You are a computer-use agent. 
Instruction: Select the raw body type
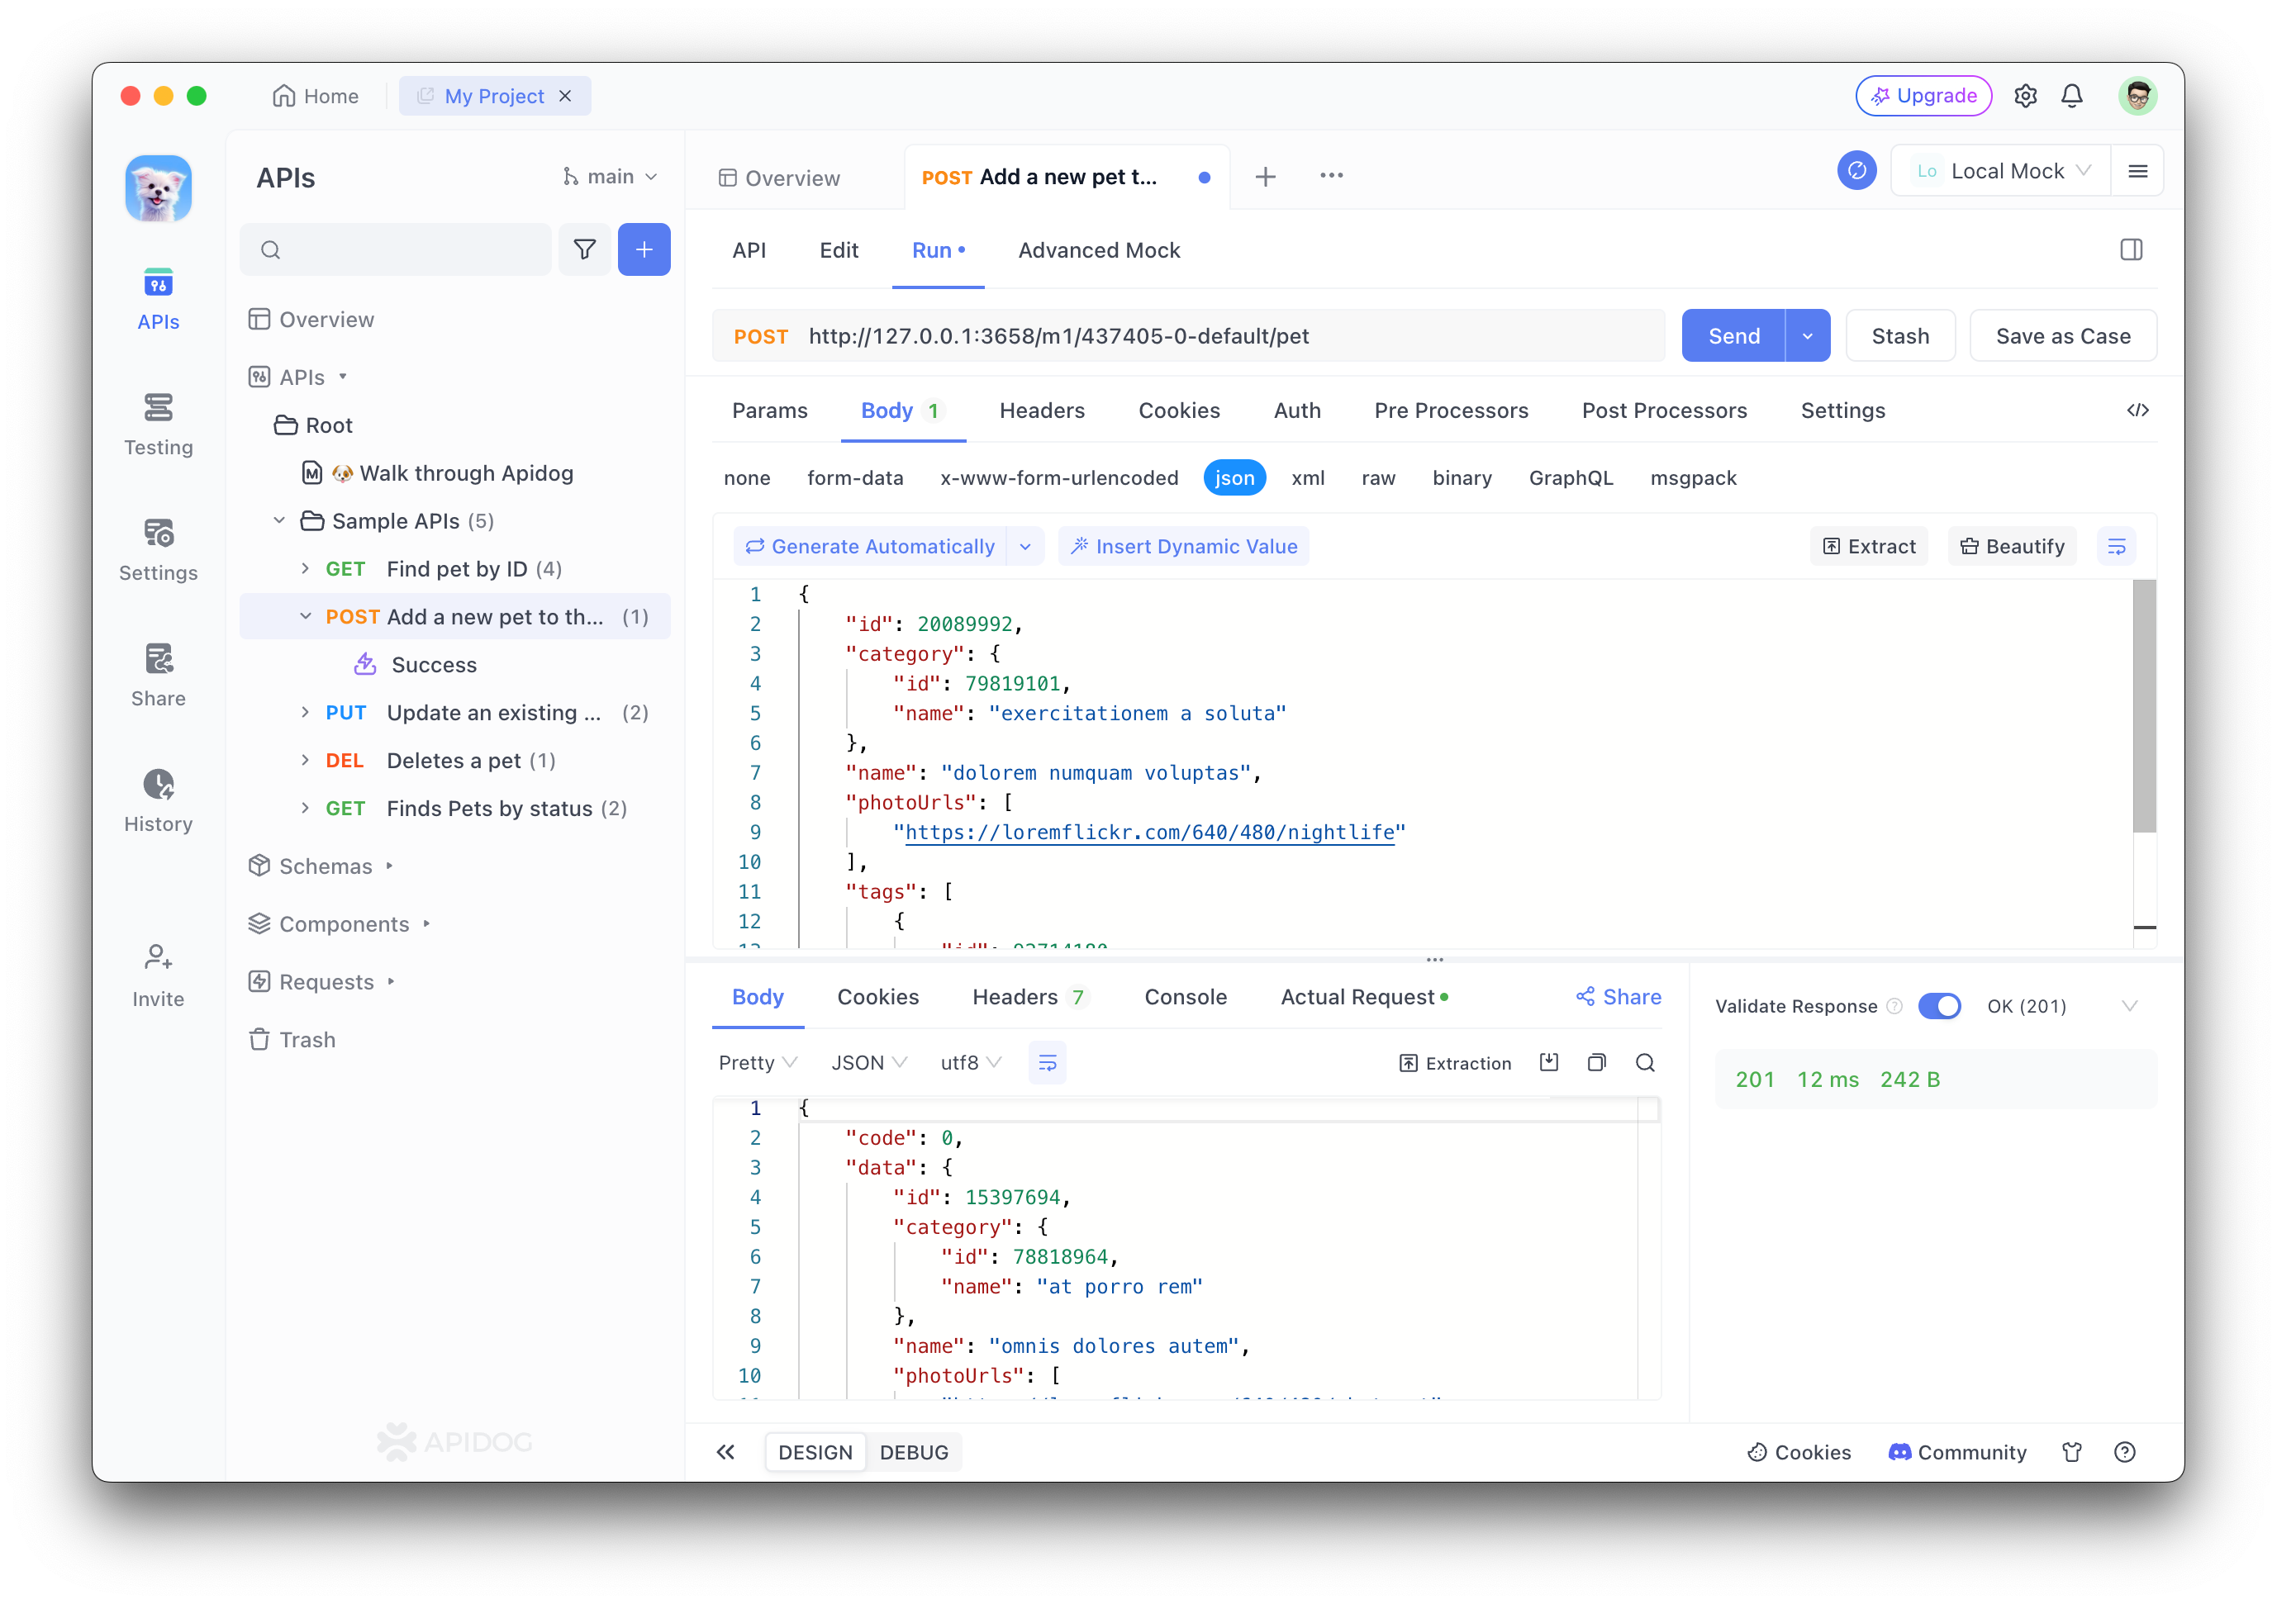(1377, 478)
